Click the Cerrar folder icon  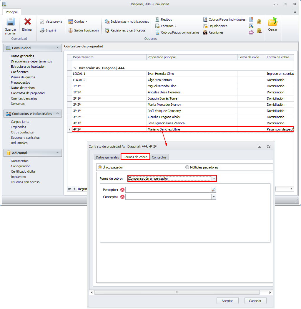pyautogui.click(x=273, y=22)
